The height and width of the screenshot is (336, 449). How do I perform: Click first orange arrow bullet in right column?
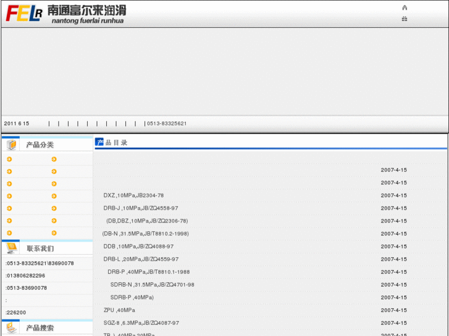pyautogui.click(x=54, y=159)
